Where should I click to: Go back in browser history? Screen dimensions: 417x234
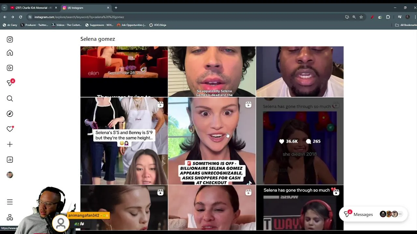click(5, 17)
